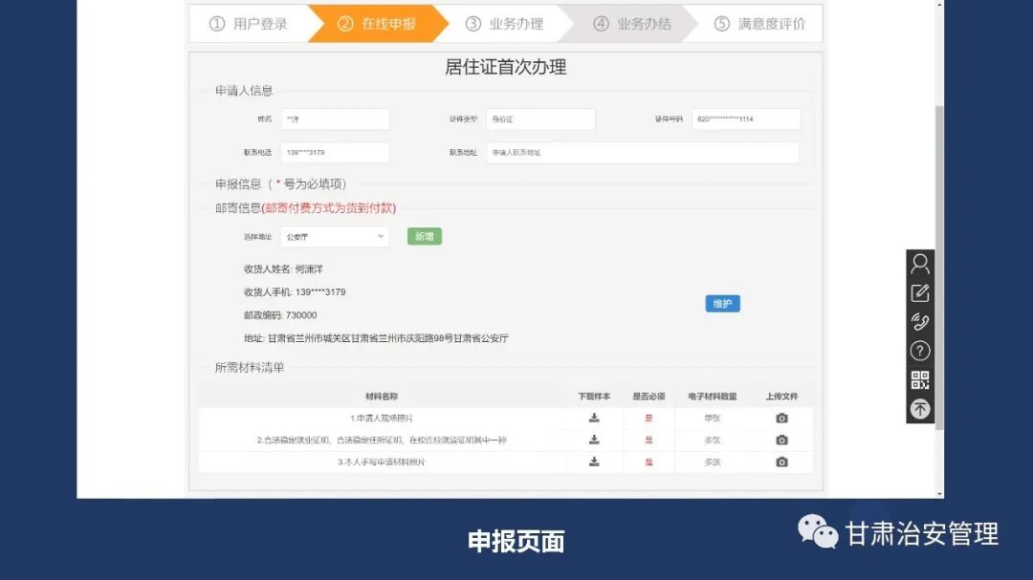Viewport: 1033px width, 580px height.
Task: Click the 联系电话 input field
Action: coord(335,153)
